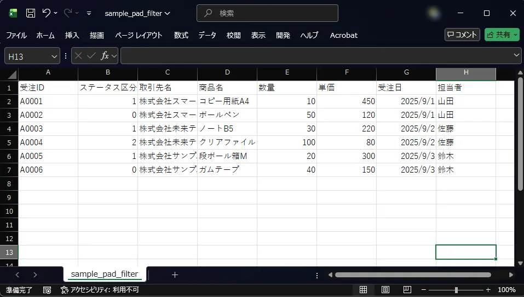This screenshot has height=297, width=524.
Task: Click the Save icon in the title bar
Action: click(x=31, y=13)
